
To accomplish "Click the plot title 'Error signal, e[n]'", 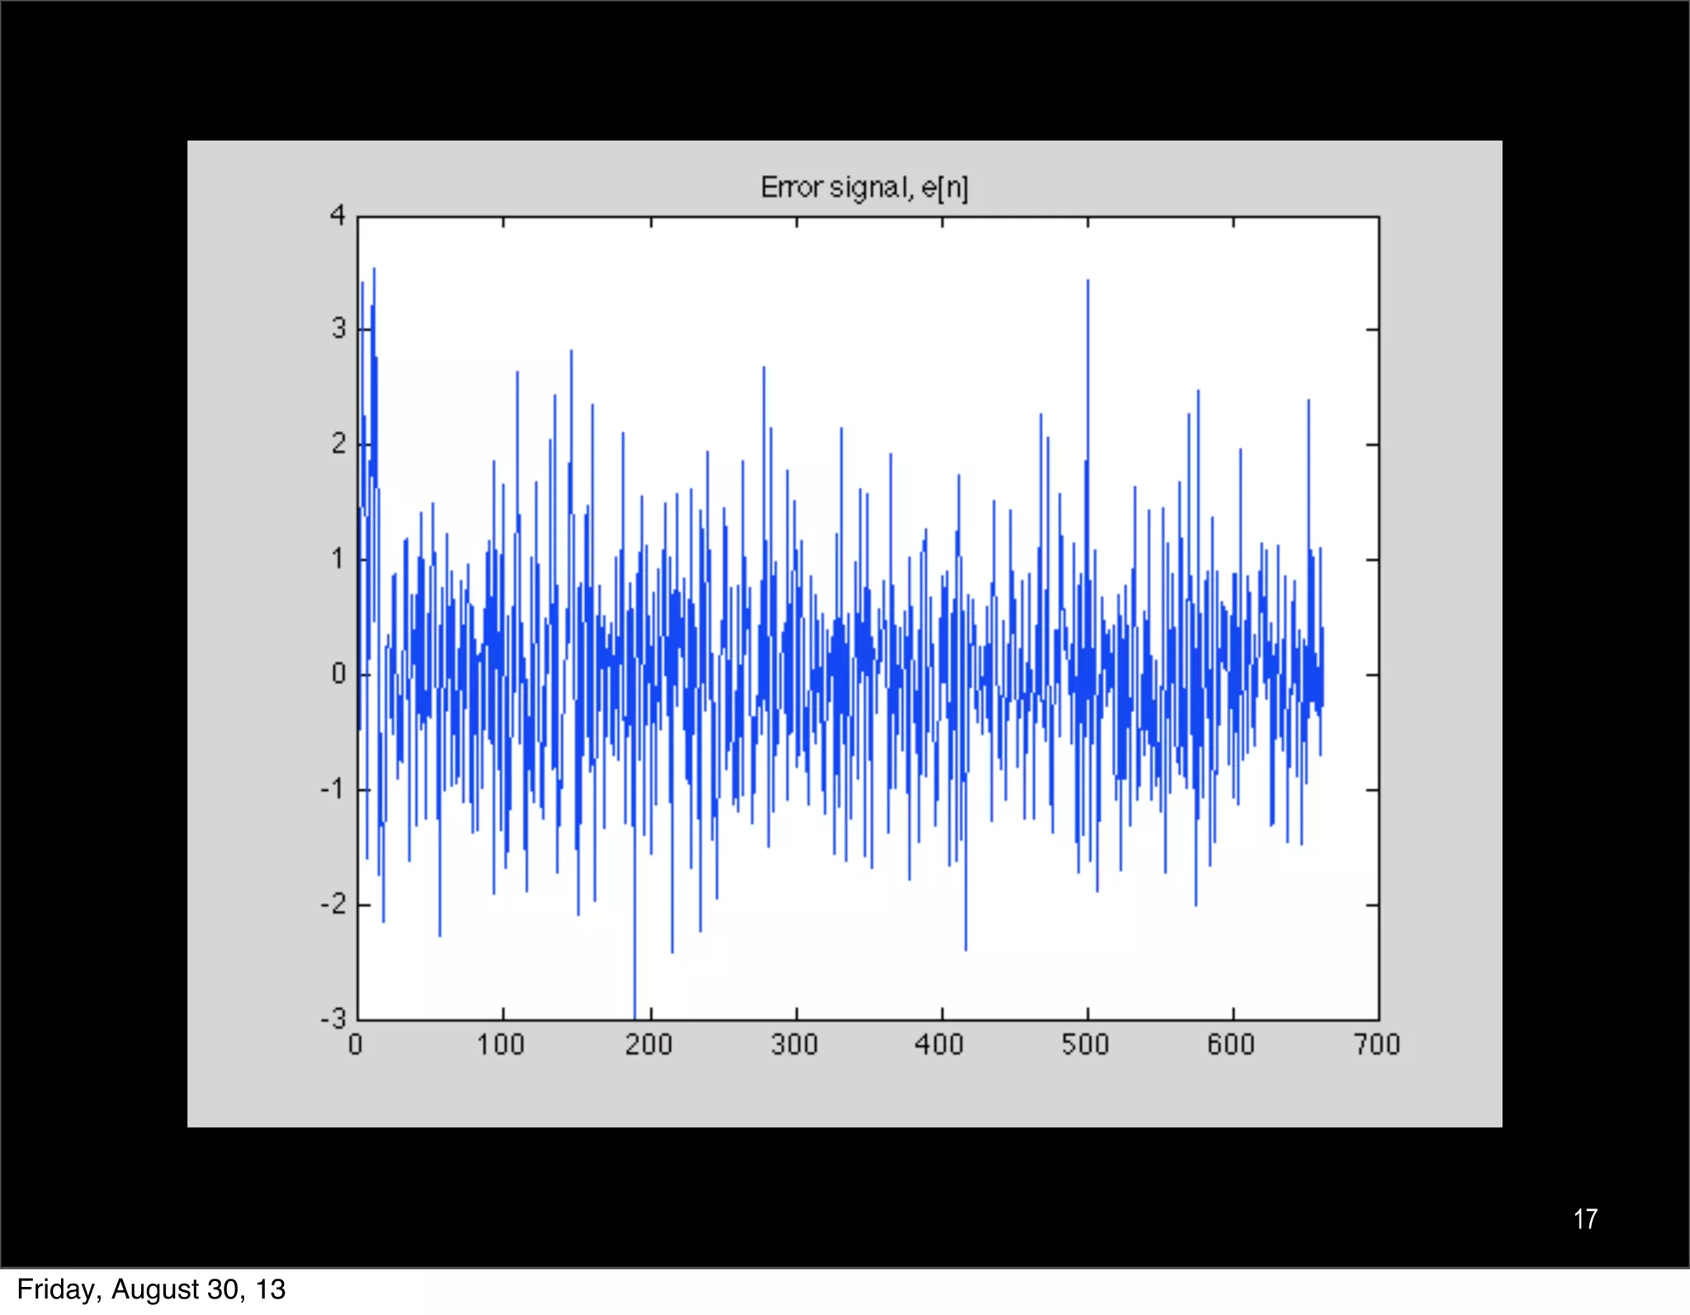I will 863,188.
